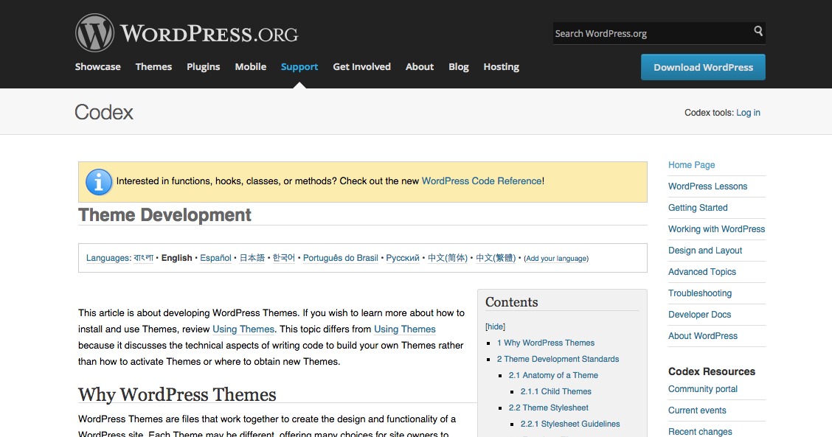Click the Theme Development title
This screenshot has width=832, height=437.
pos(164,214)
